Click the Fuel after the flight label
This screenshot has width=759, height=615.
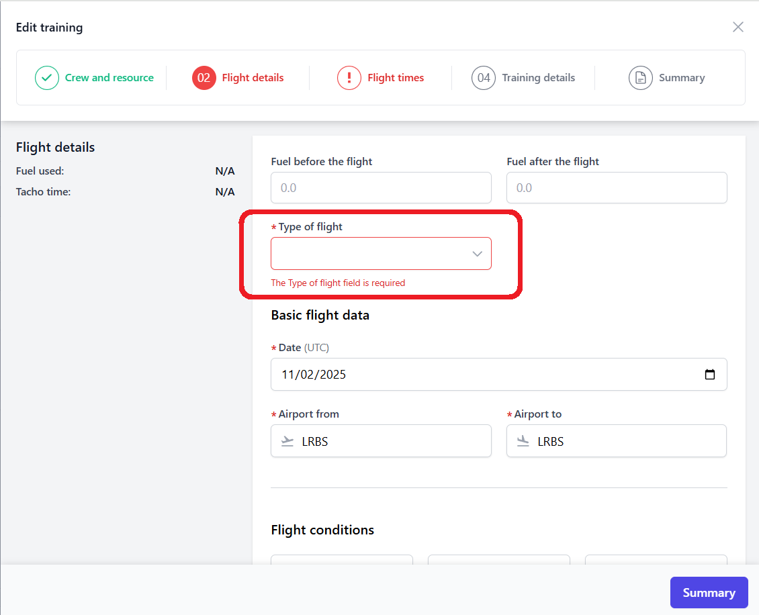click(553, 162)
